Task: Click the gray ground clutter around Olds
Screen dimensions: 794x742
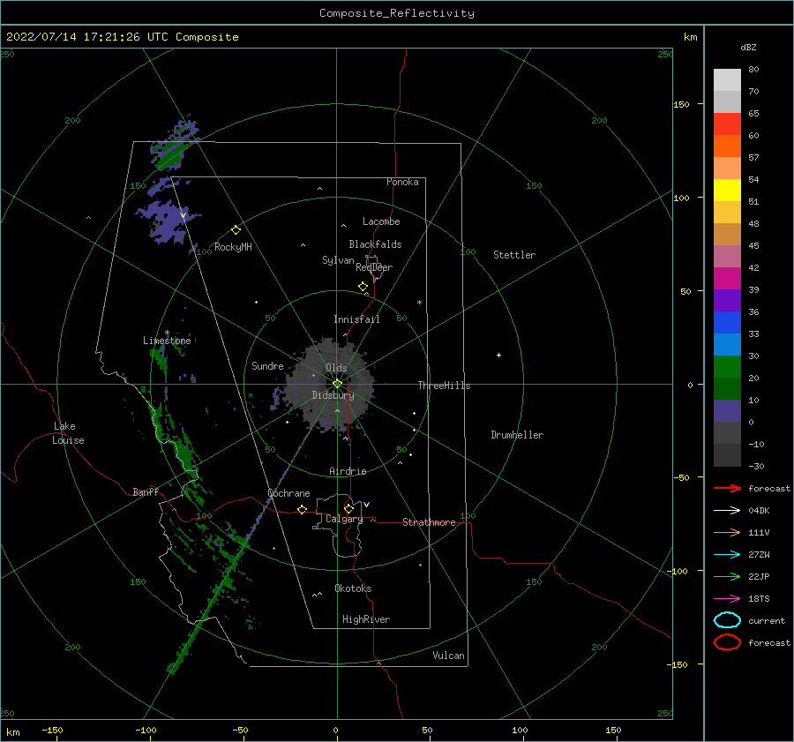Action: (329, 385)
